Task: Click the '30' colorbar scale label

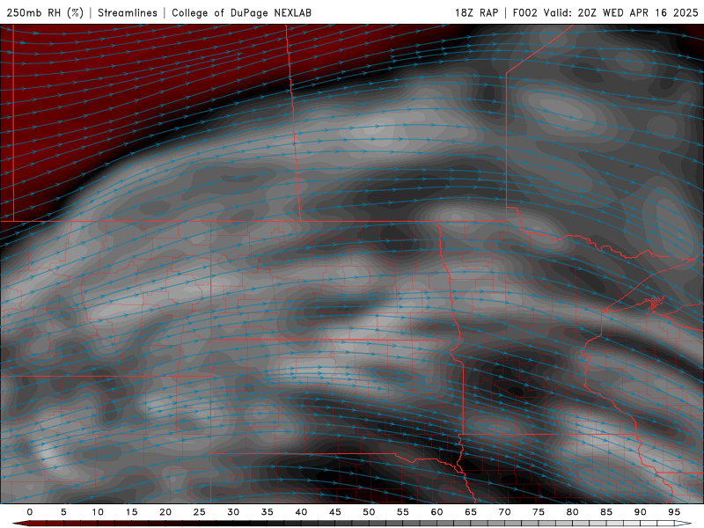Action: (x=233, y=512)
